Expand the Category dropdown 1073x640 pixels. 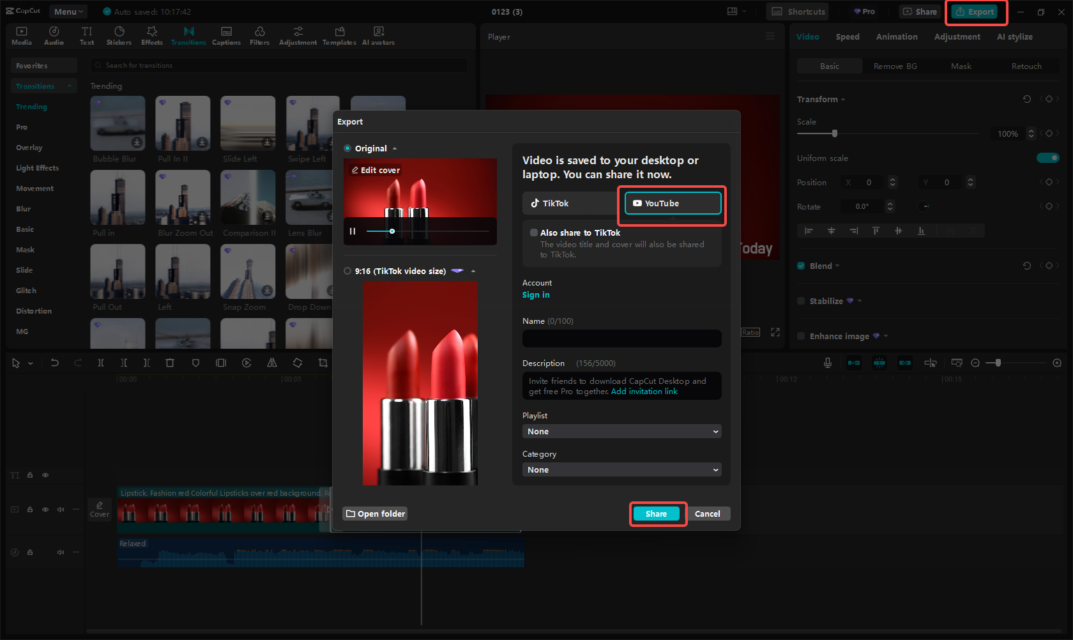click(x=621, y=470)
